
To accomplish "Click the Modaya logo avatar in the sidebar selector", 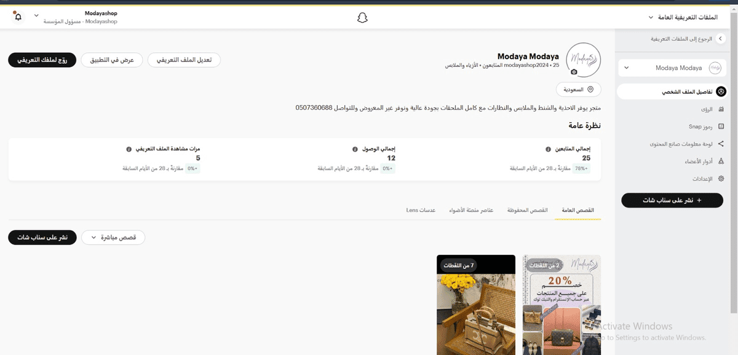I will [715, 68].
